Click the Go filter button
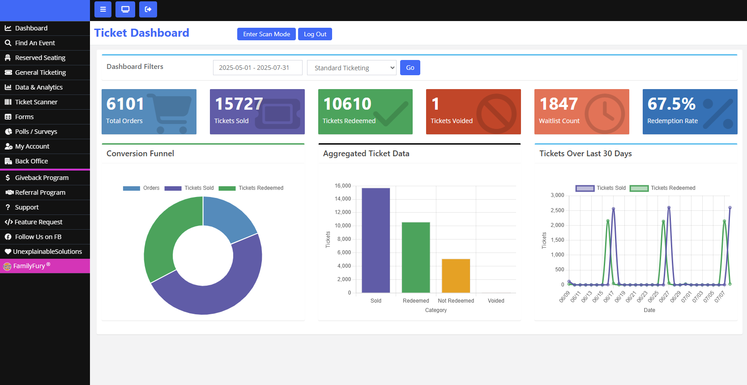Image resolution: width=747 pixels, height=385 pixels. (410, 68)
